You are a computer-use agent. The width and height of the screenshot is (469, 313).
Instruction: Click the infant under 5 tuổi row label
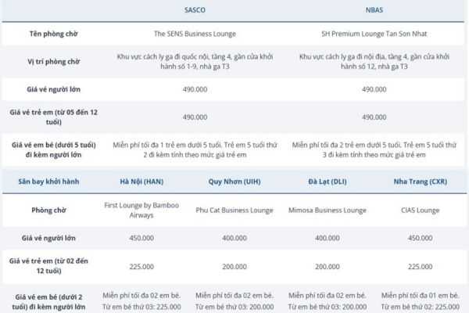54,149
